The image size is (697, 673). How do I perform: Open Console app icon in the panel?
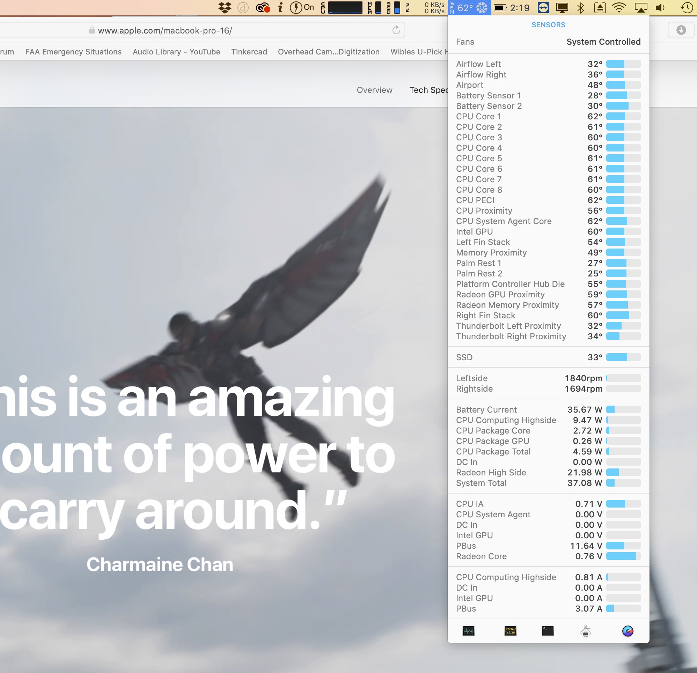[510, 631]
